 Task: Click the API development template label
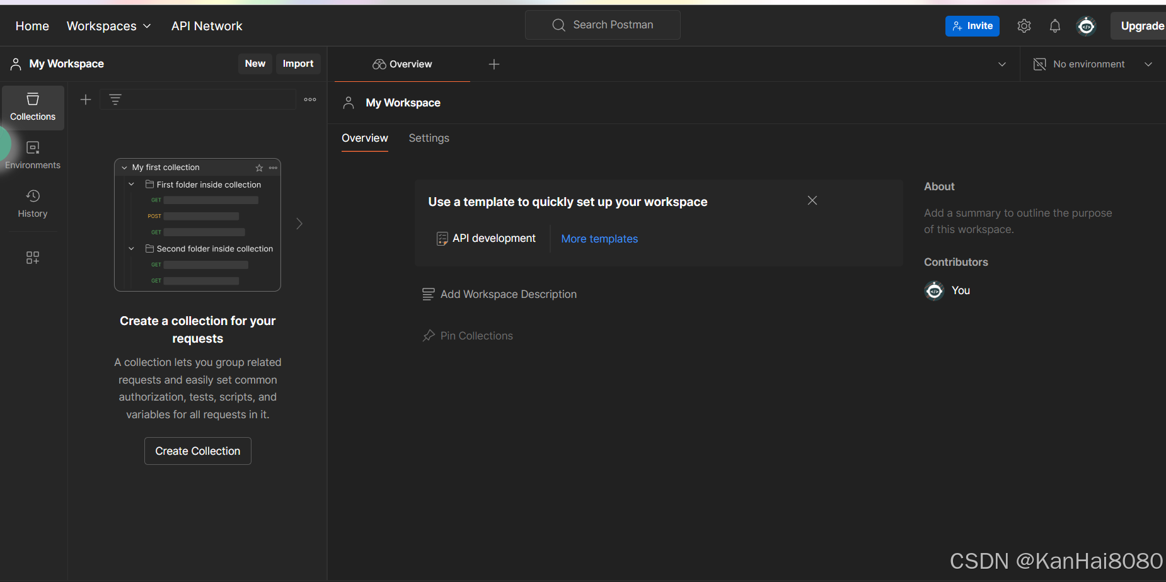pyautogui.click(x=494, y=238)
